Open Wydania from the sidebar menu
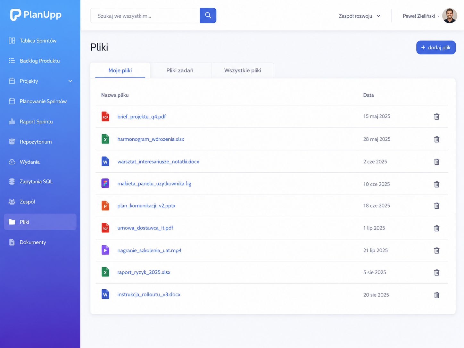Viewport: 464px width, 348px height. [x=40, y=162]
